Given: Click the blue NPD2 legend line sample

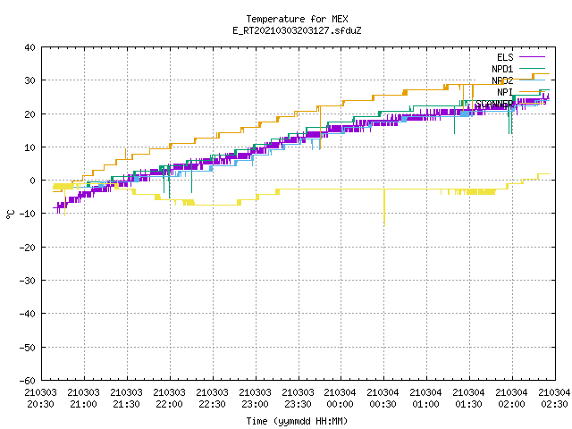Looking at the screenshot, I should tap(532, 80).
